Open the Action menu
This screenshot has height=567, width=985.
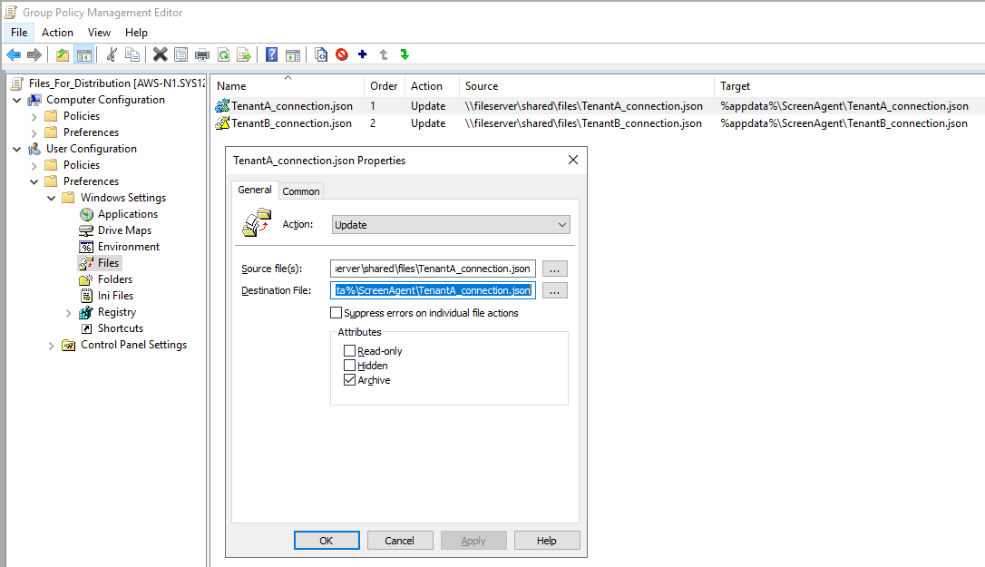[x=57, y=33]
